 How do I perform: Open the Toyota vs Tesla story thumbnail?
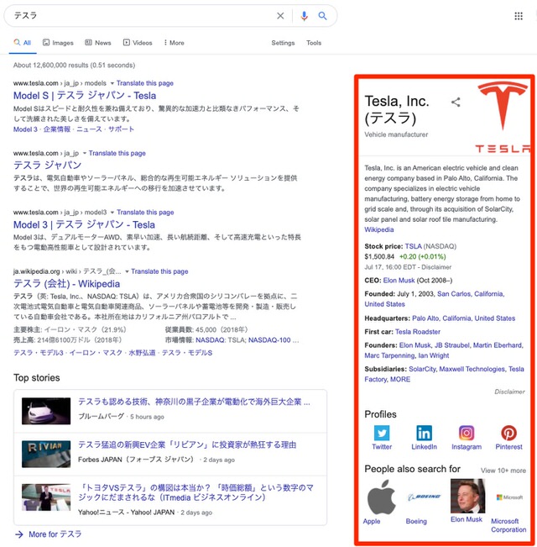tap(46, 497)
